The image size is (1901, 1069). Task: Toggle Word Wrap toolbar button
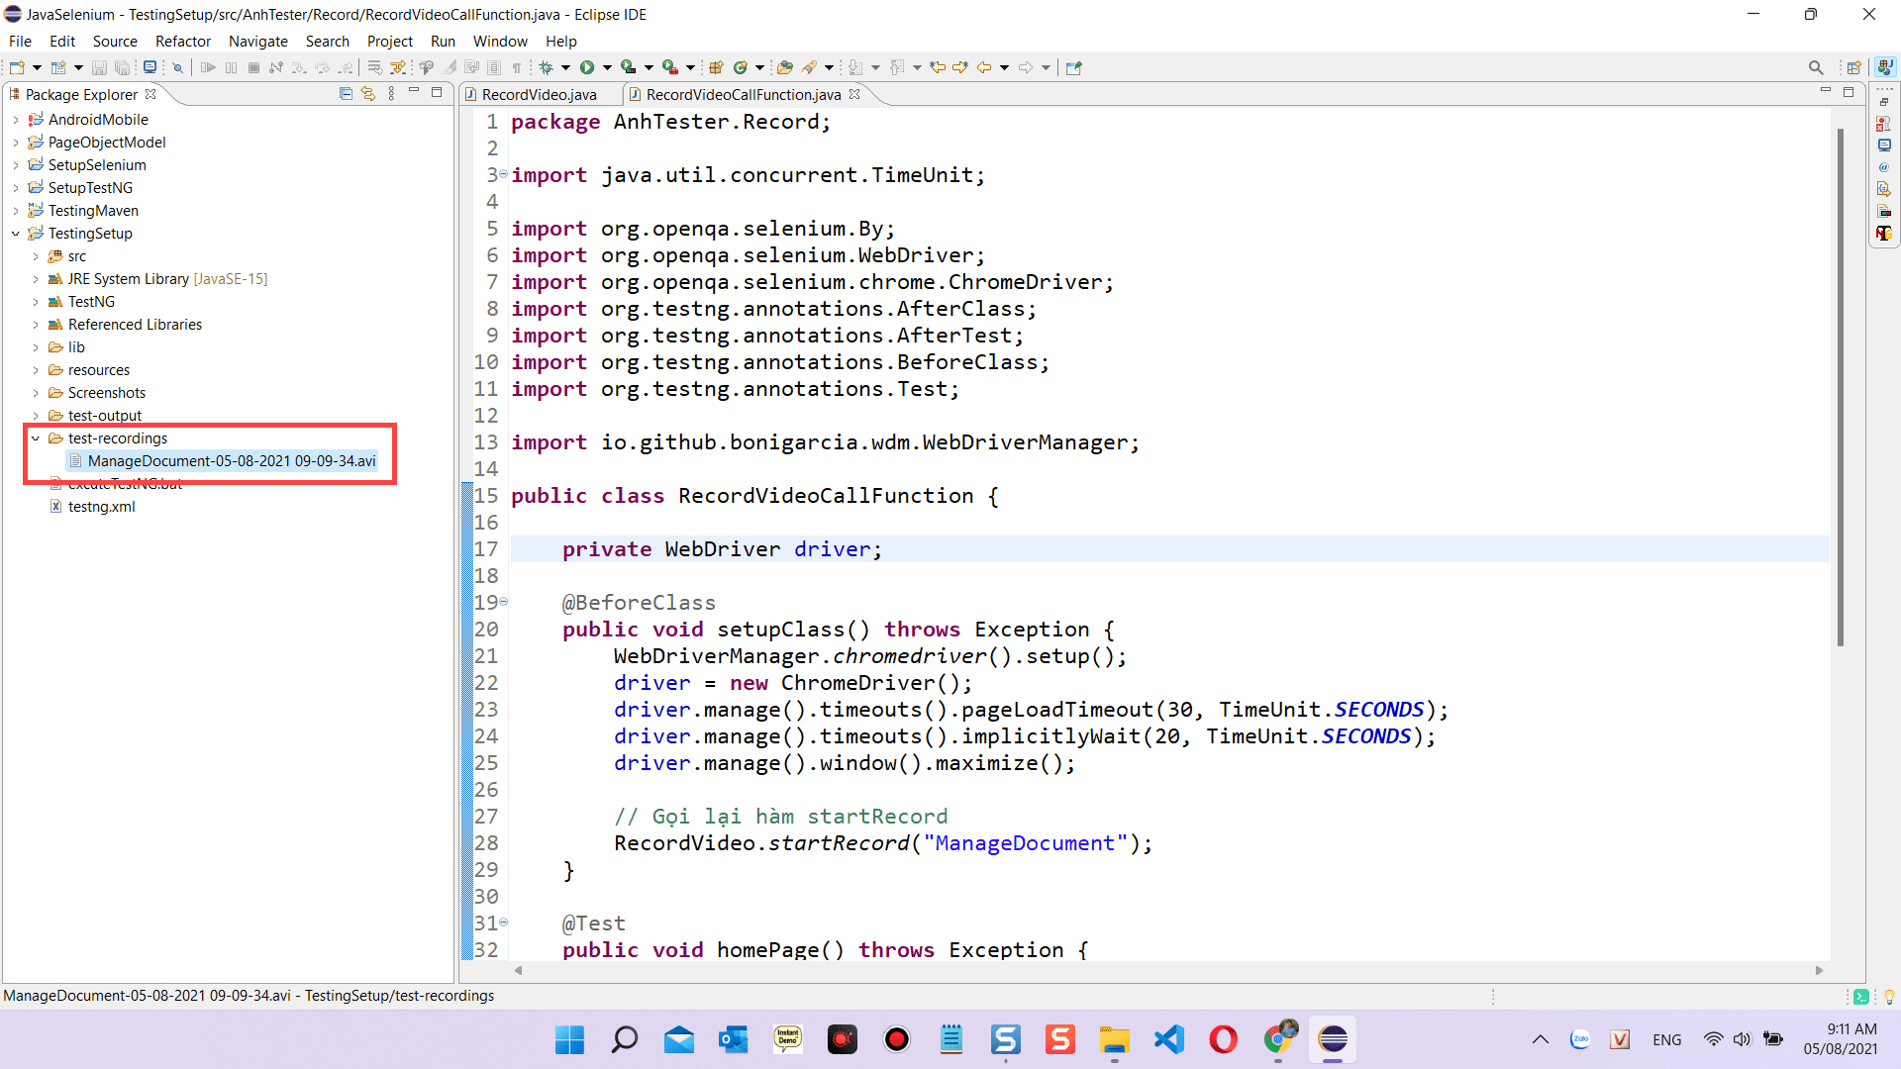(x=472, y=67)
